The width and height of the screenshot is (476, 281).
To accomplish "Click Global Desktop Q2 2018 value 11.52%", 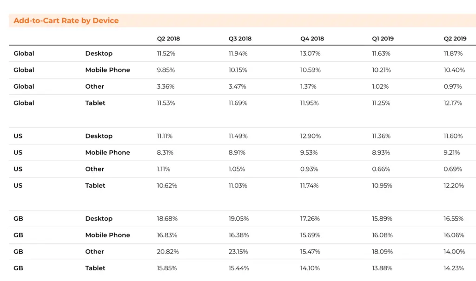I will click(166, 53).
